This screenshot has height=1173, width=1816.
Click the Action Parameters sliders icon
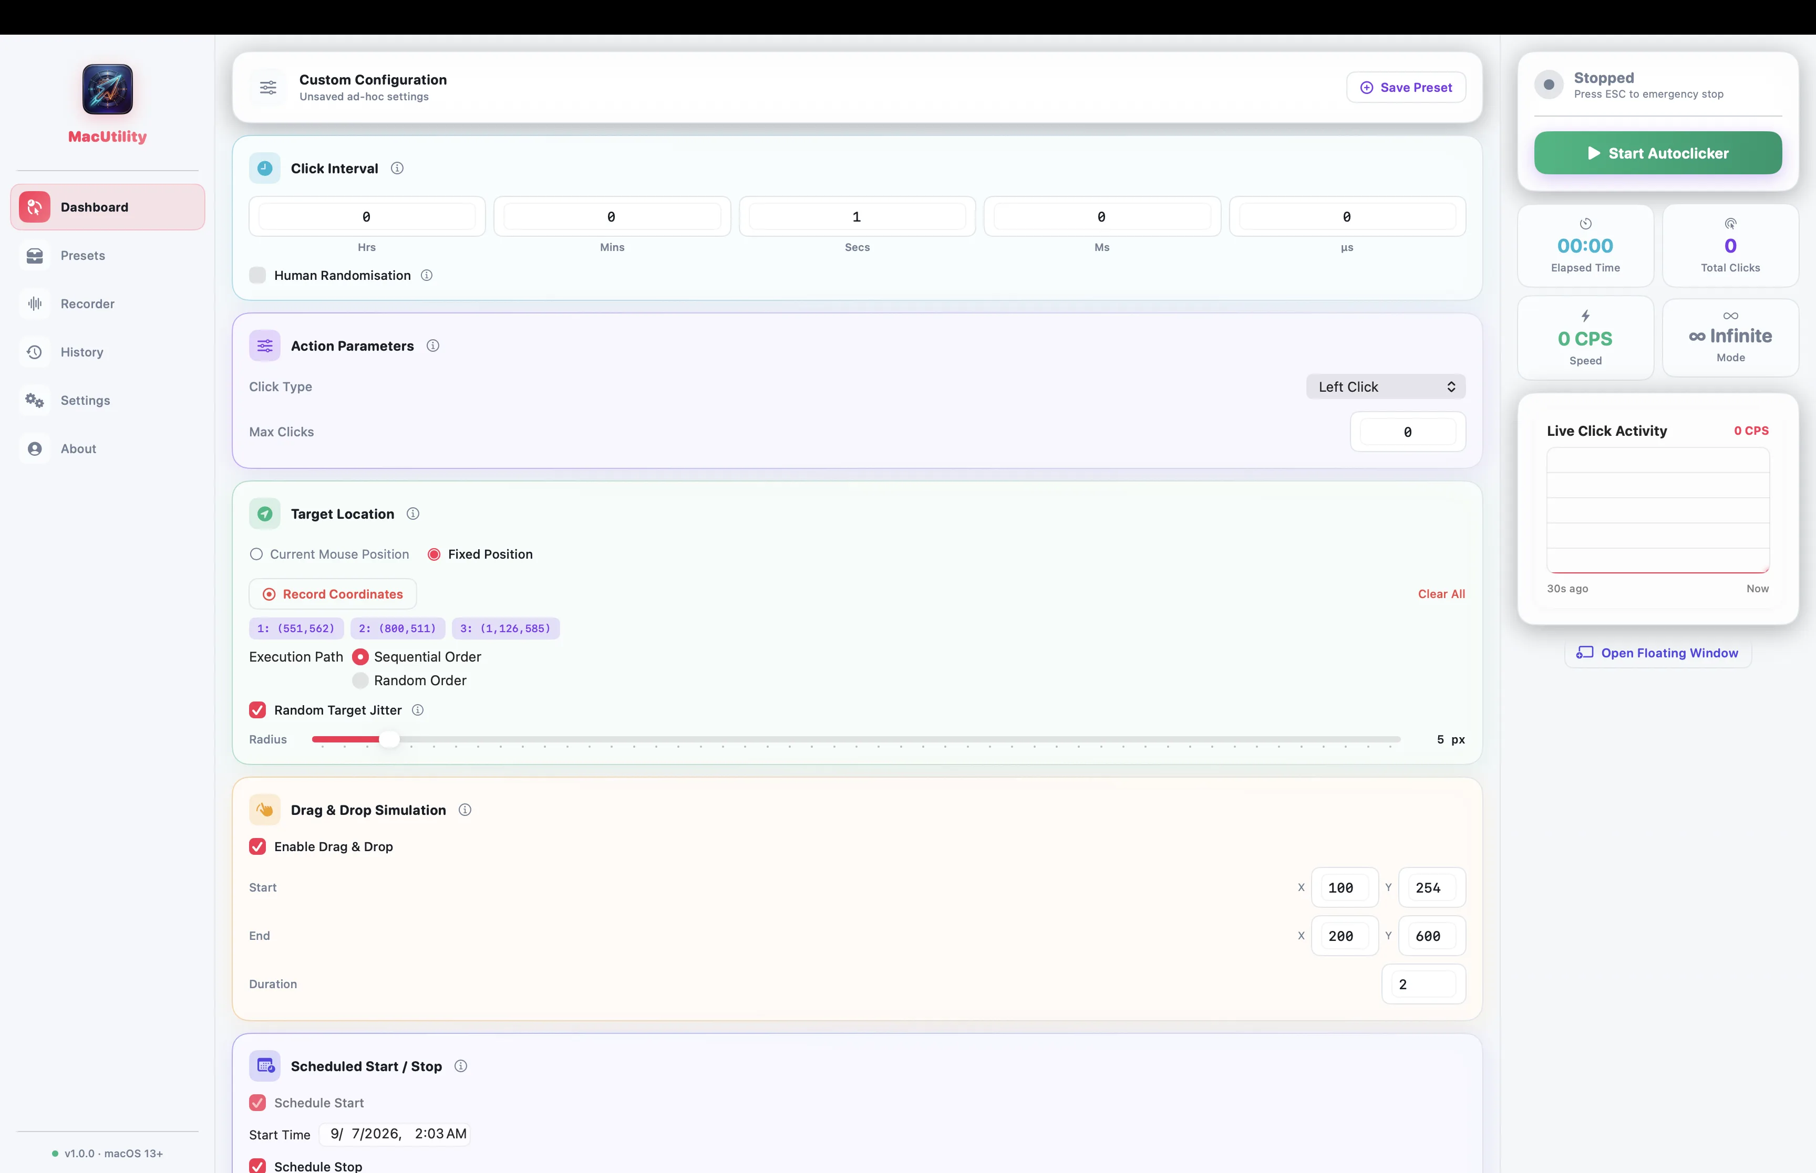pyautogui.click(x=264, y=346)
